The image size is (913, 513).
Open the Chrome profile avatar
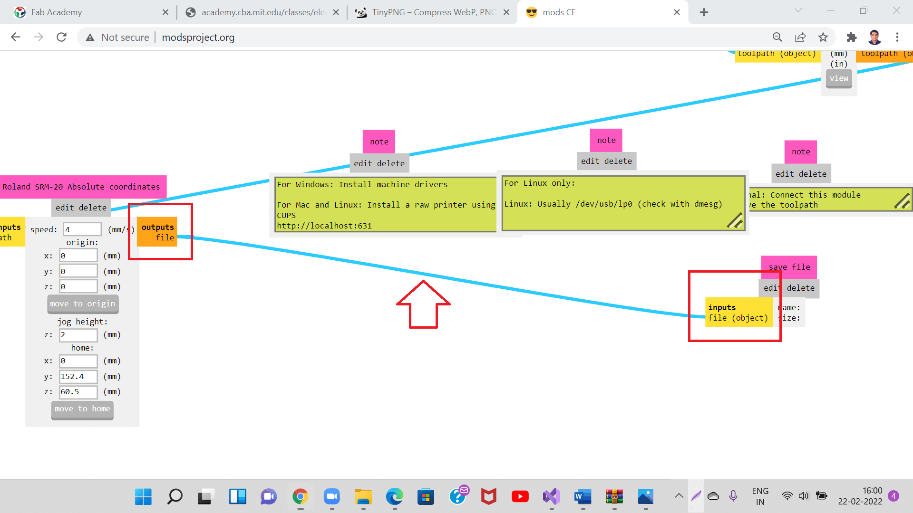pyautogui.click(x=874, y=37)
